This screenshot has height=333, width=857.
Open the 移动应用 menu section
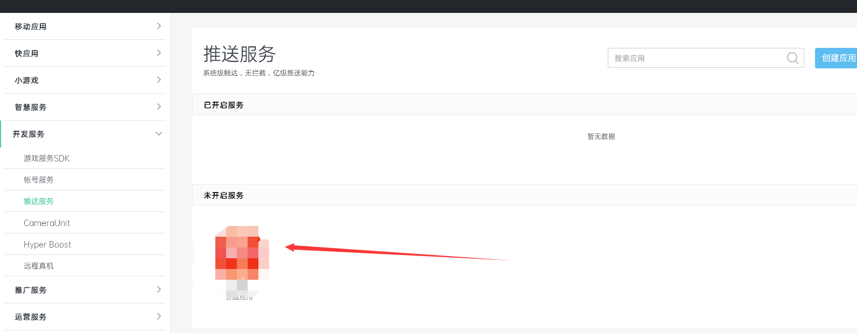point(85,26)
